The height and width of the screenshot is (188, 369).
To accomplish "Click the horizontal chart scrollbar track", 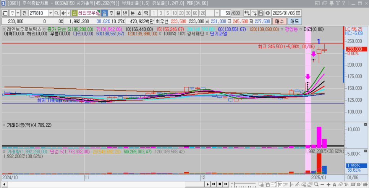I will (105, 185).
